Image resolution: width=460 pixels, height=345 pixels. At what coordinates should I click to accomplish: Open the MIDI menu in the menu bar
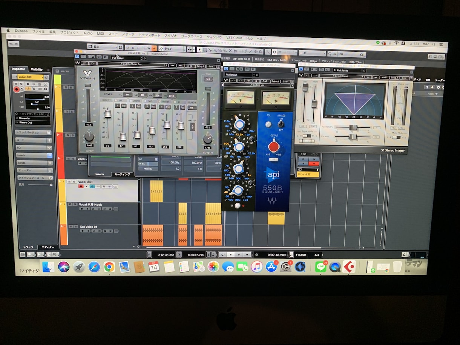pos(100,34)
